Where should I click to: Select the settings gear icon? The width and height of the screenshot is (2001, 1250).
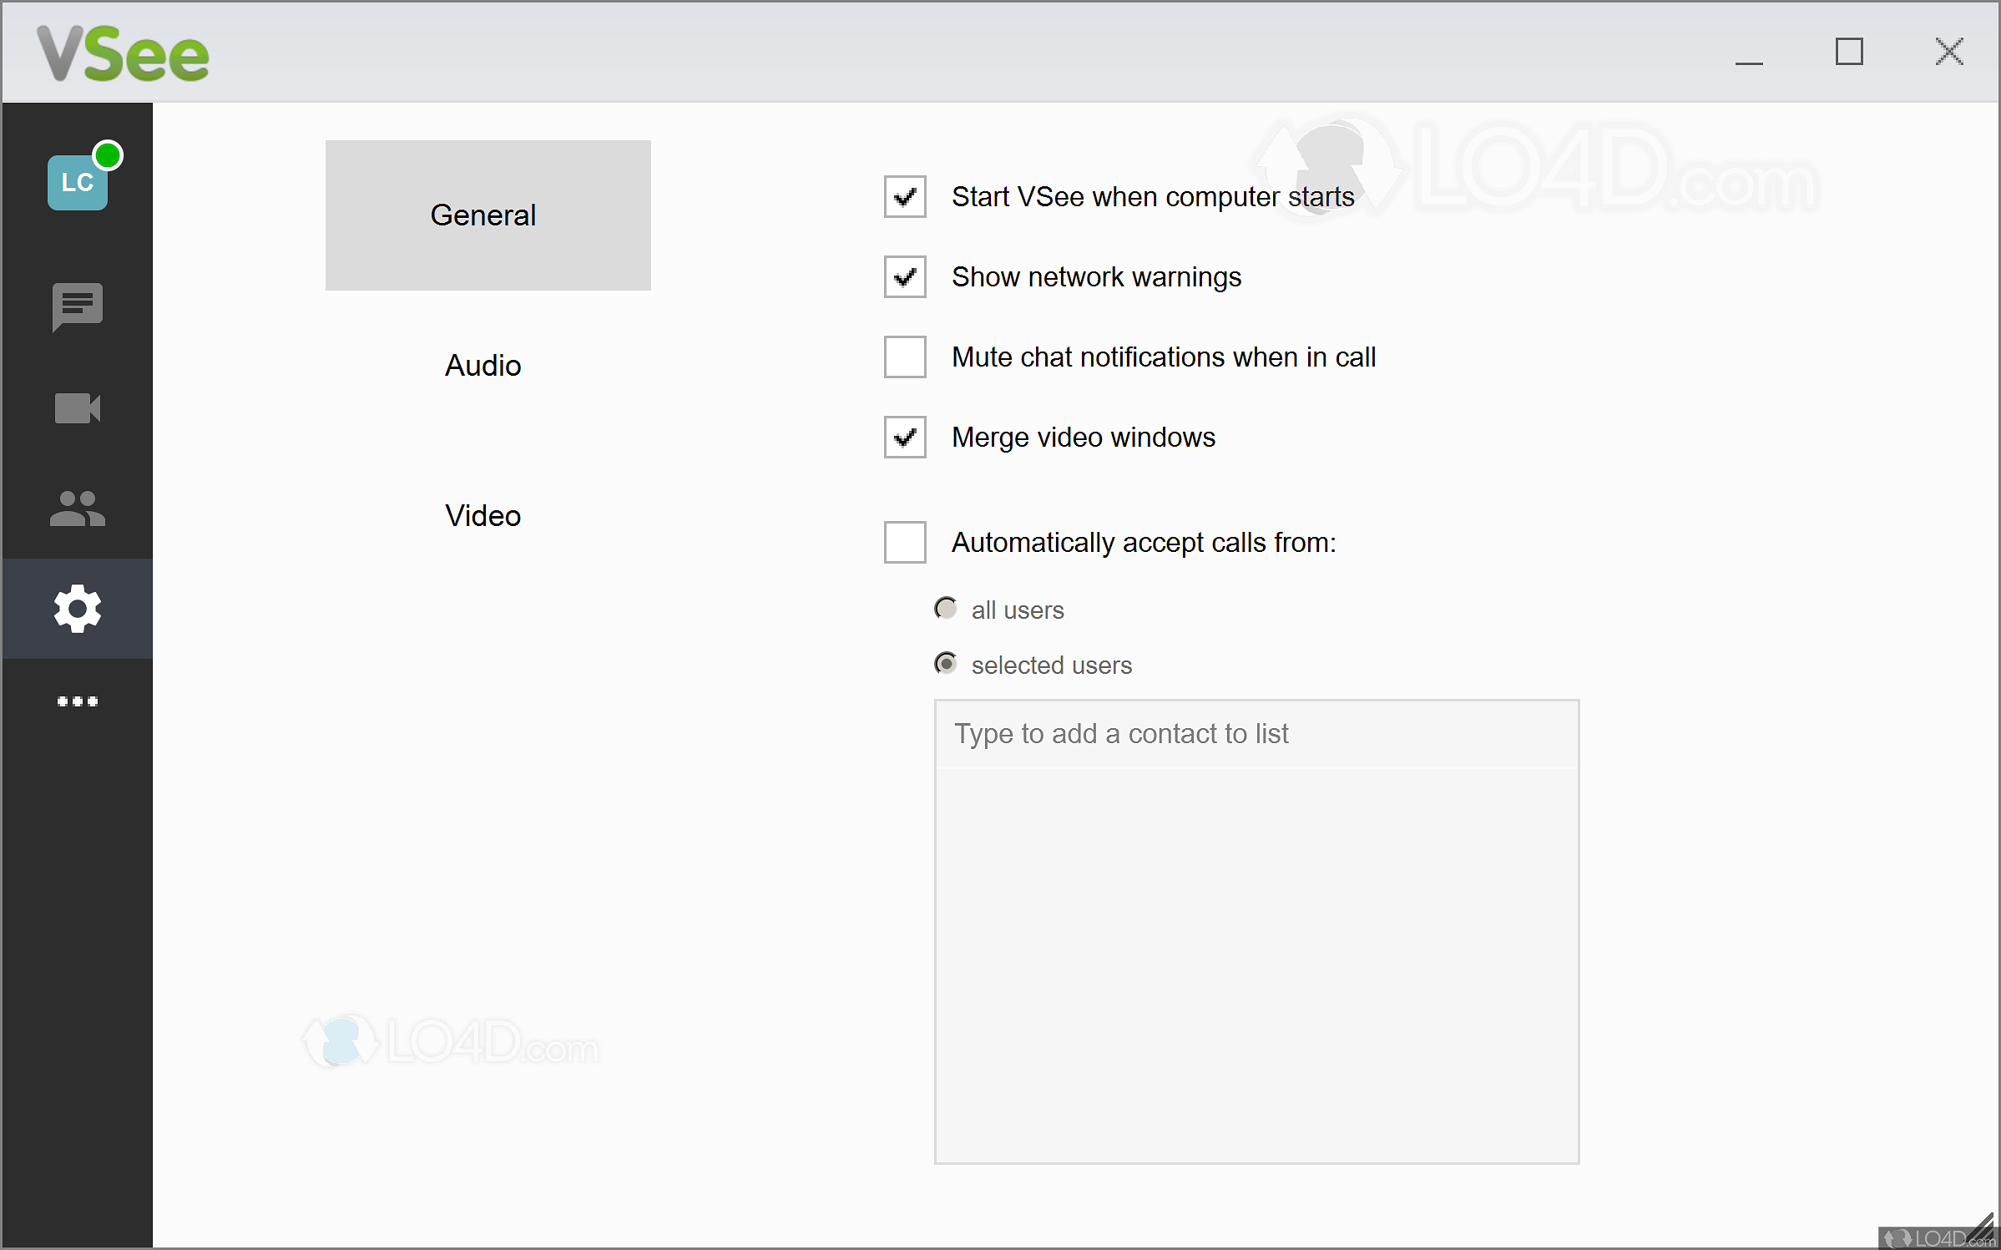(77, 609)
